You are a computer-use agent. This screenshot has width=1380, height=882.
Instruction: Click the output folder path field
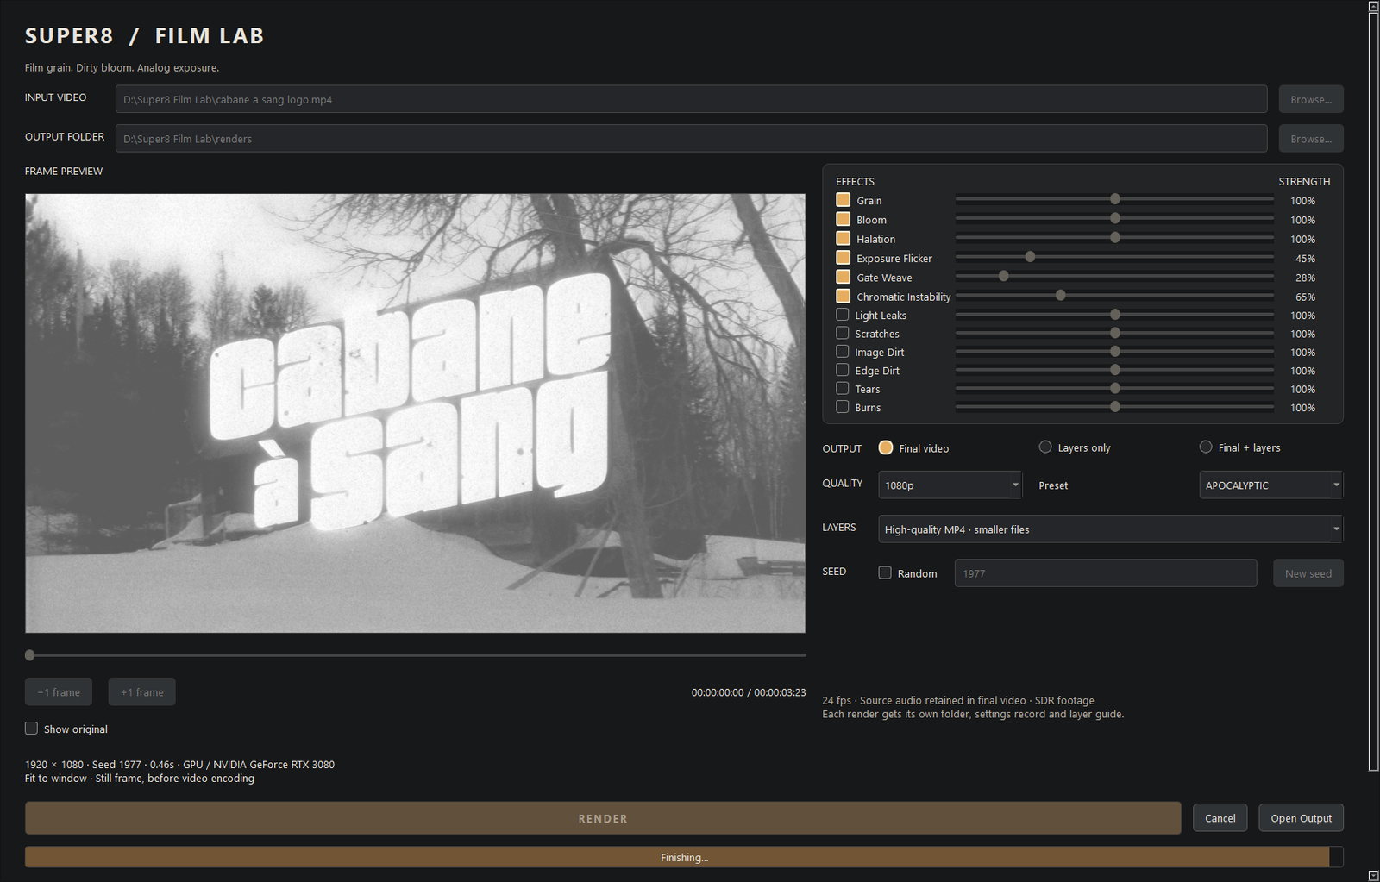pos(691,138)
